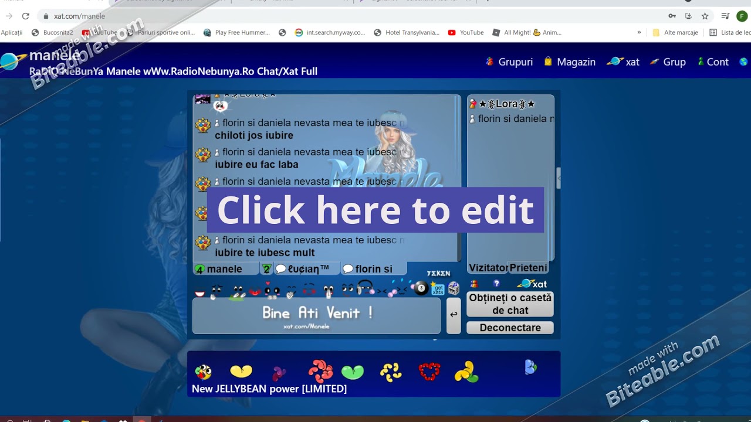Click the yellow and green jellybean trio icon
Image resolution: width=751 pixels, height=422 pixels.
coord(466,372)
